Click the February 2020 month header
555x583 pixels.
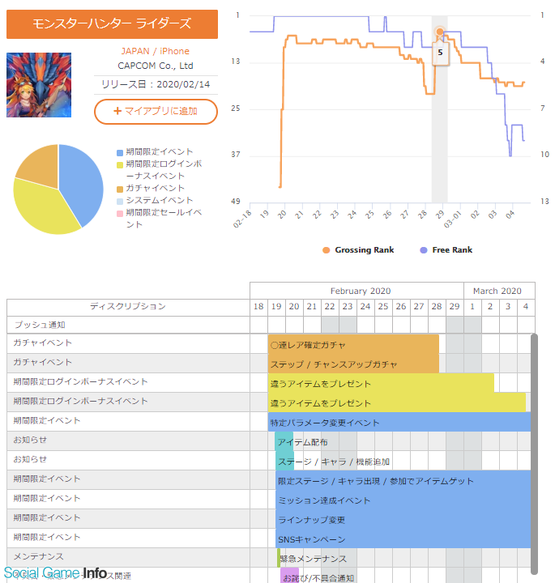tap(356, 291)
